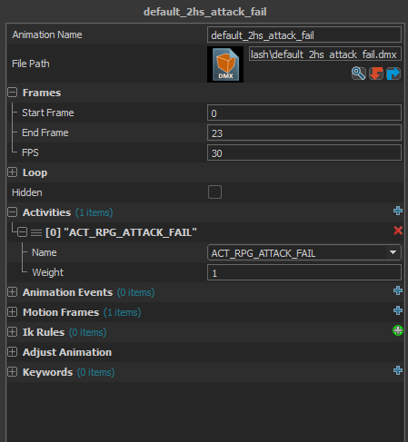
Task: Add a new activity with the plus icon
Action: click(398, 211)
